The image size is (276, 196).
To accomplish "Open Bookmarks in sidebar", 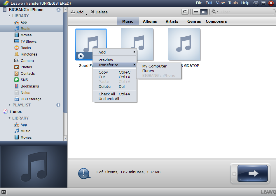I will tap(29, 86).
